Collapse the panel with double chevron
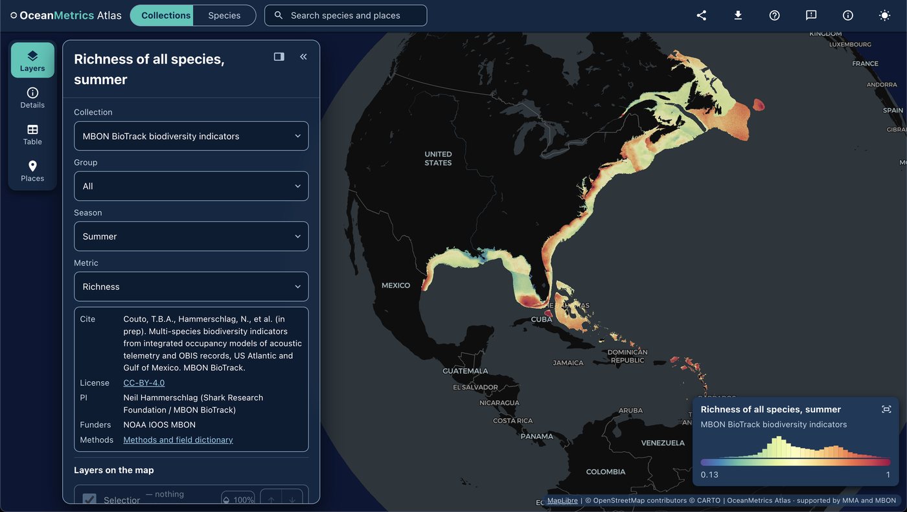This screenshot has height=512, width=907. (303, 57)
